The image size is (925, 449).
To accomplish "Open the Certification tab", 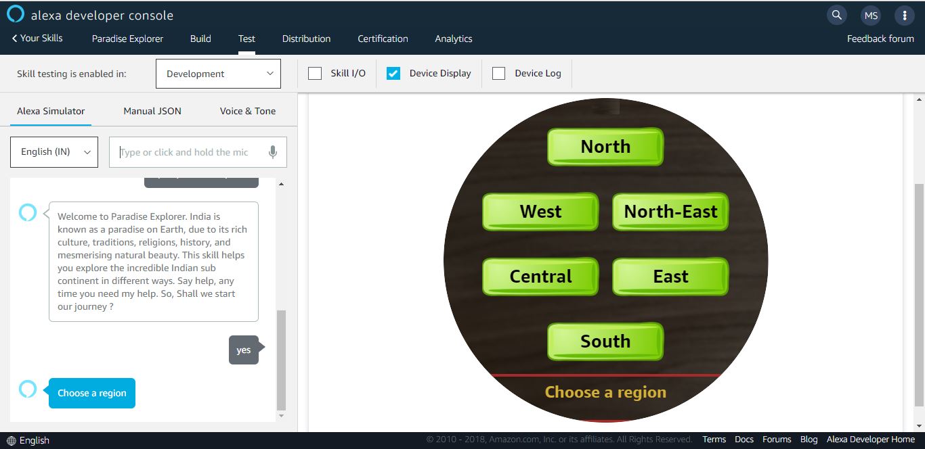I will [x=383, y=39].
